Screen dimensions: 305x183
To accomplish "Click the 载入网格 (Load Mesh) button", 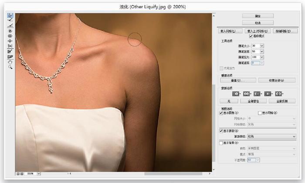I will [x=230, y=31].
